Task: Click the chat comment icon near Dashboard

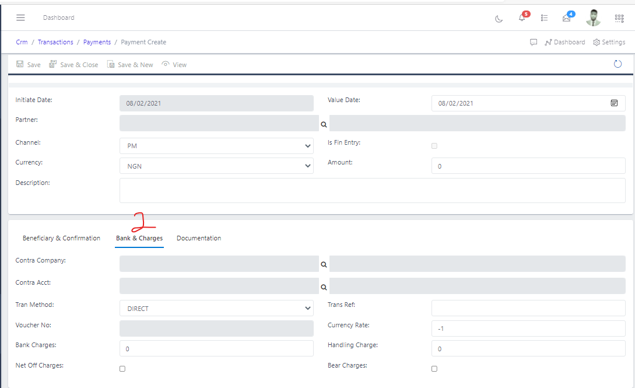Action: pos(534,41)
